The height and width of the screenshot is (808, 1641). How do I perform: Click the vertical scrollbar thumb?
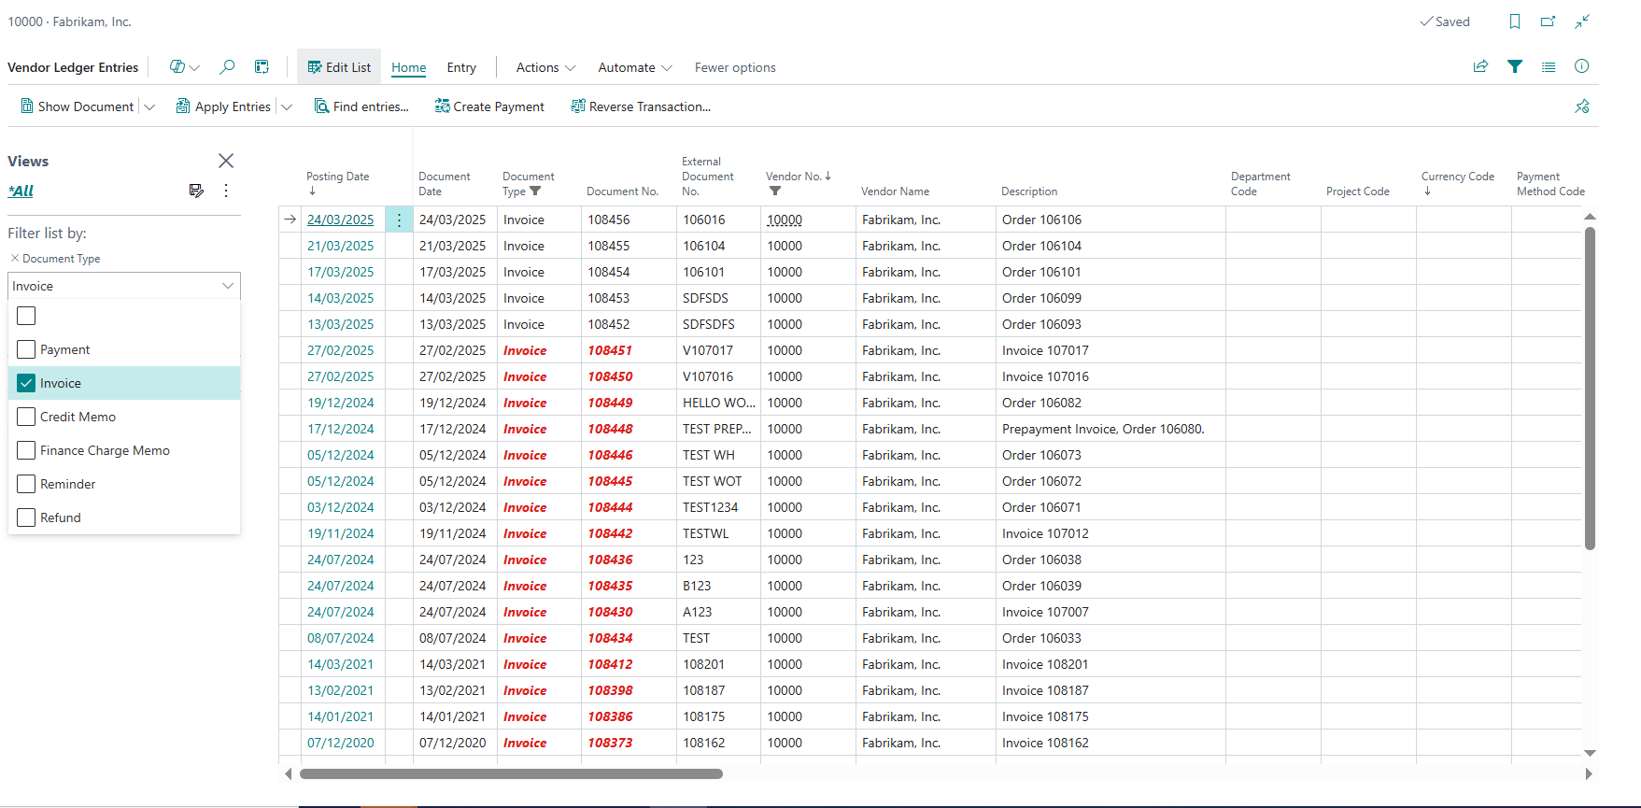pos(1590,388)
